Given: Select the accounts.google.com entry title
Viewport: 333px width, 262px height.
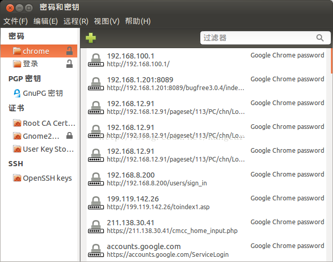Looking at the screenshot, I should (144, 246).
